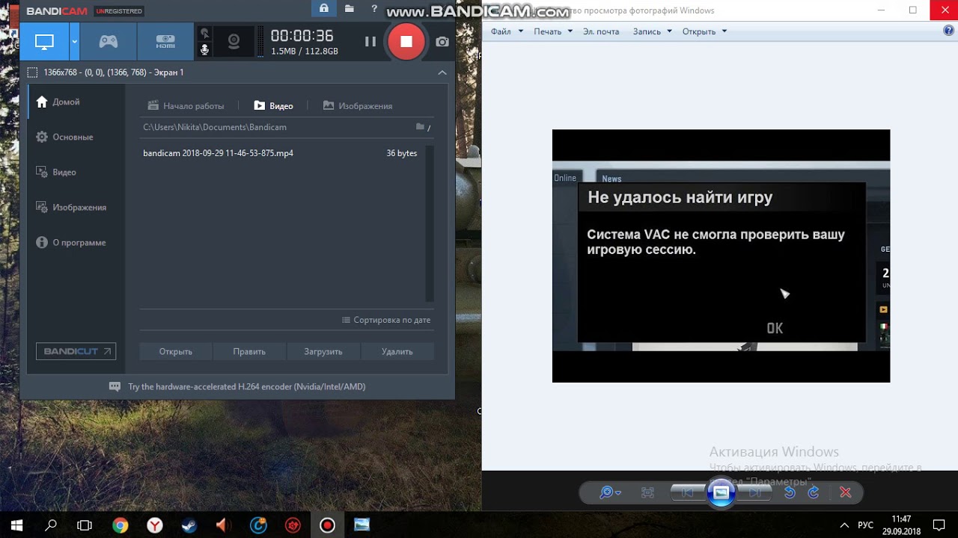Switch РУС input language indicator
This screenshot has height=538, width=958.
coord(865,525)
